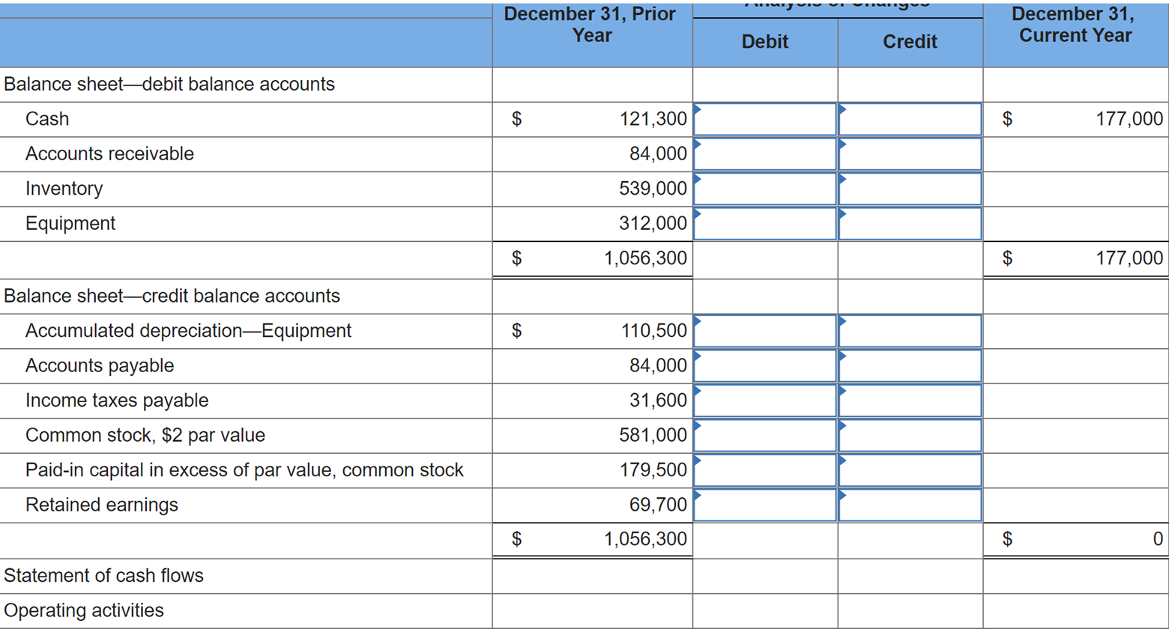Click Accumulated depreciation—Equipment debit cell

(765, 330)
